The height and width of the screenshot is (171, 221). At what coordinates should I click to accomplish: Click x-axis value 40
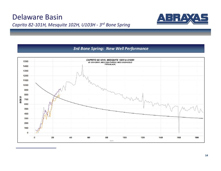[x=71, y=138]
